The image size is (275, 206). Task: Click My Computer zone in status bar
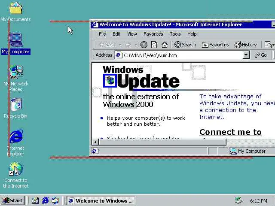point(247,151)
